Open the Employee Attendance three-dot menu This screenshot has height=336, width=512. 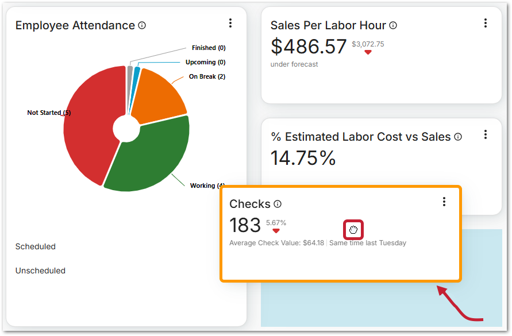230,23
